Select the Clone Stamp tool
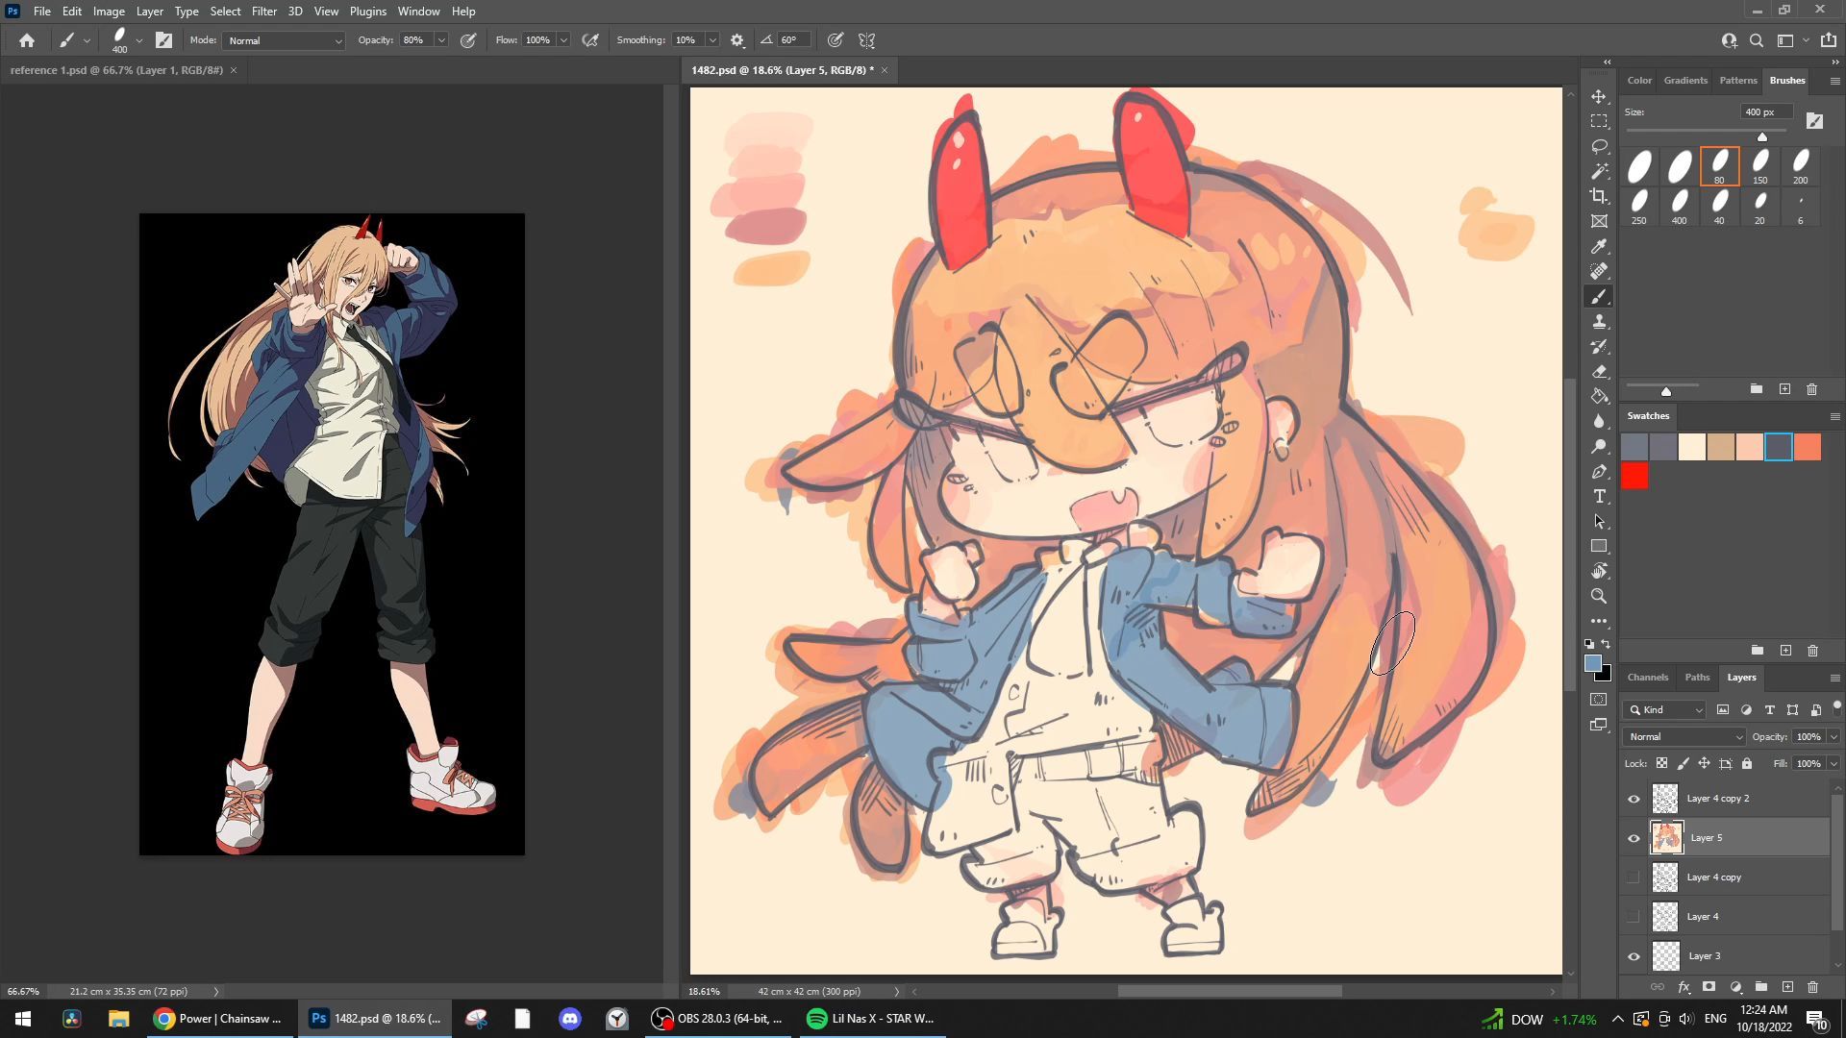The image size is (1846, 1038). tap(1599, 322)
